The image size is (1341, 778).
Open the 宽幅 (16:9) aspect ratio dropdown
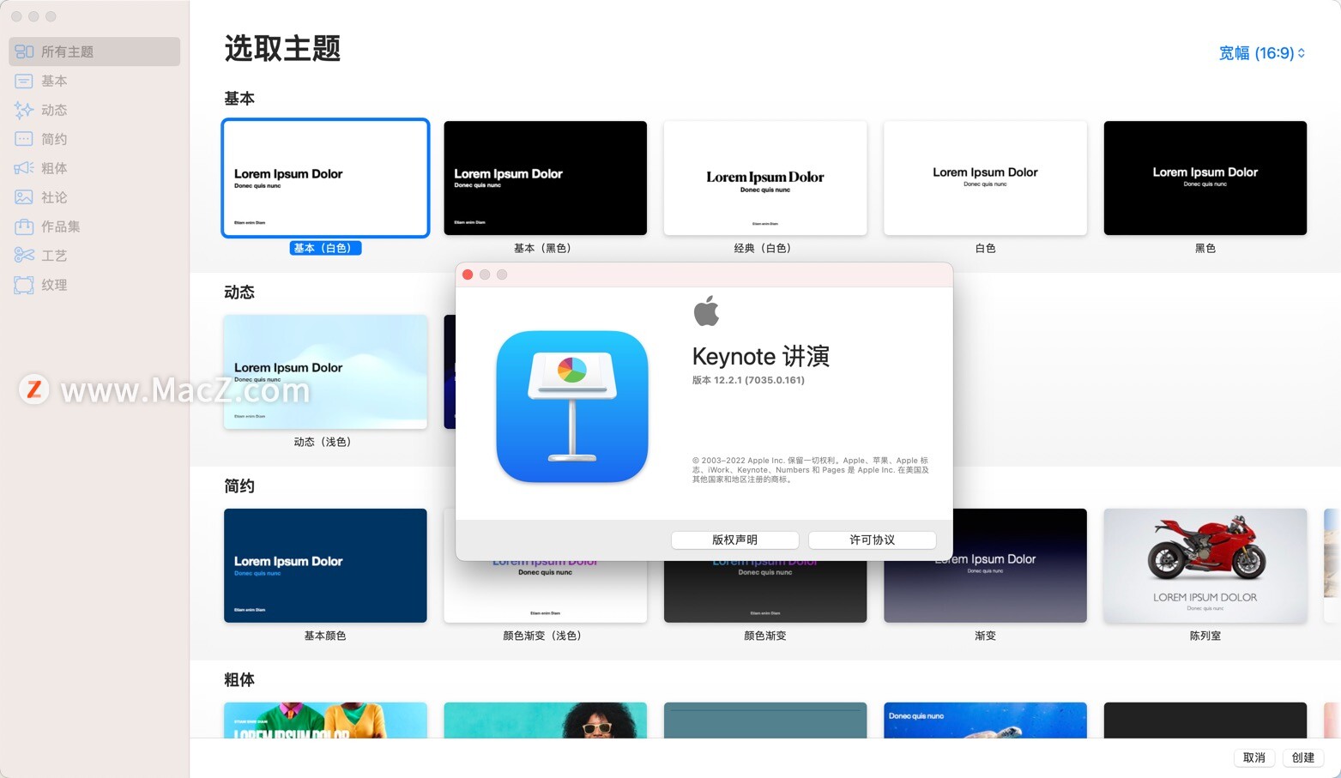(1261, 53)
